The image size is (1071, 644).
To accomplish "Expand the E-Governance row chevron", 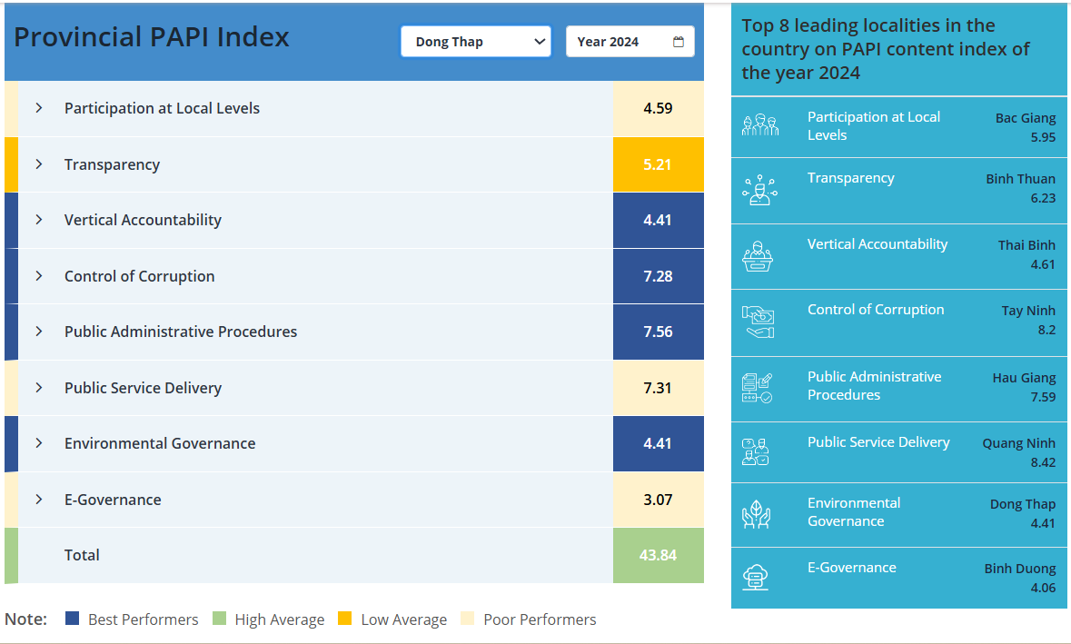I will pos(39,500).
